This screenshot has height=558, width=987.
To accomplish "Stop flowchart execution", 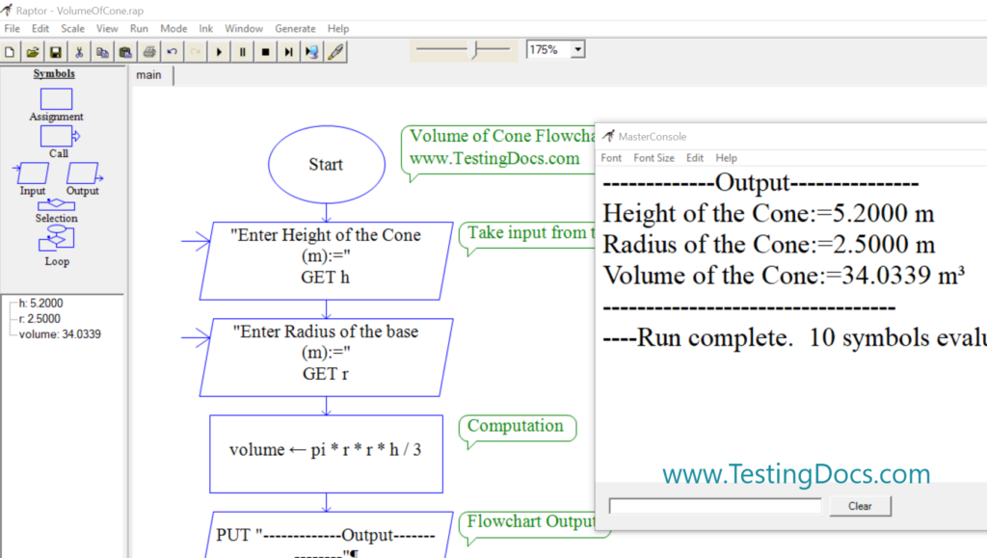I will coord(265,51).
